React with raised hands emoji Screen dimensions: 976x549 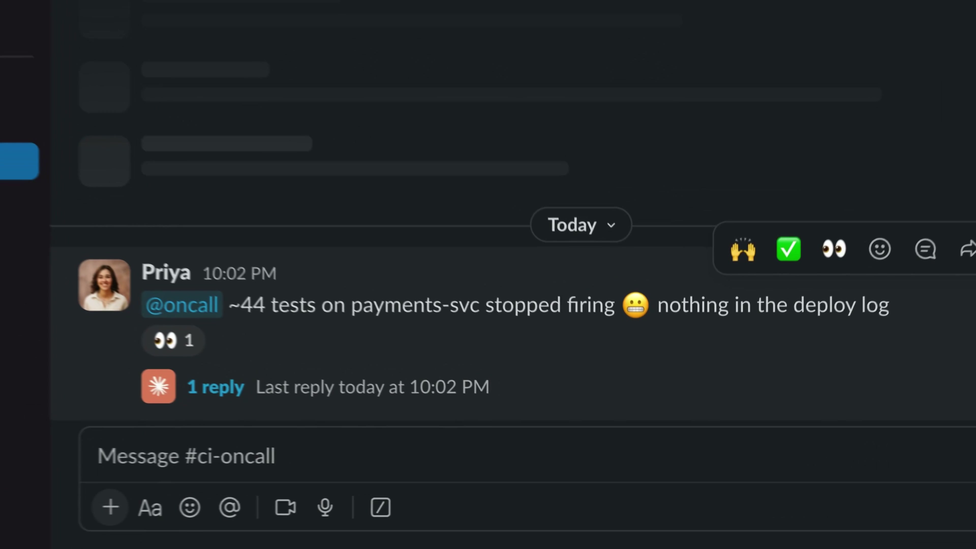pyautogui.click(x=743, y=249)
